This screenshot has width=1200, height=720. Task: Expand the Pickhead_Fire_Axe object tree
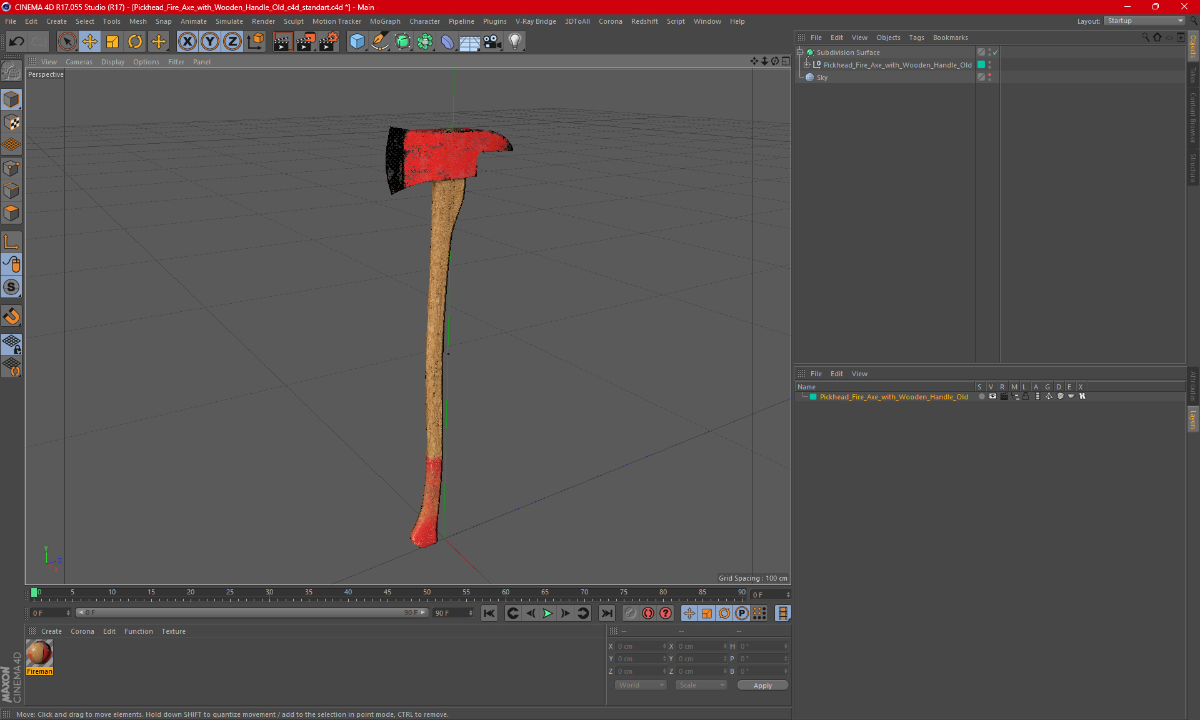coord(807,65)
